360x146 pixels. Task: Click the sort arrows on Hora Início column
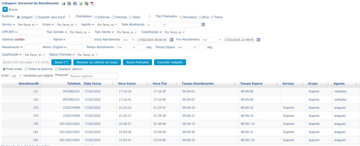coord(147,84)
